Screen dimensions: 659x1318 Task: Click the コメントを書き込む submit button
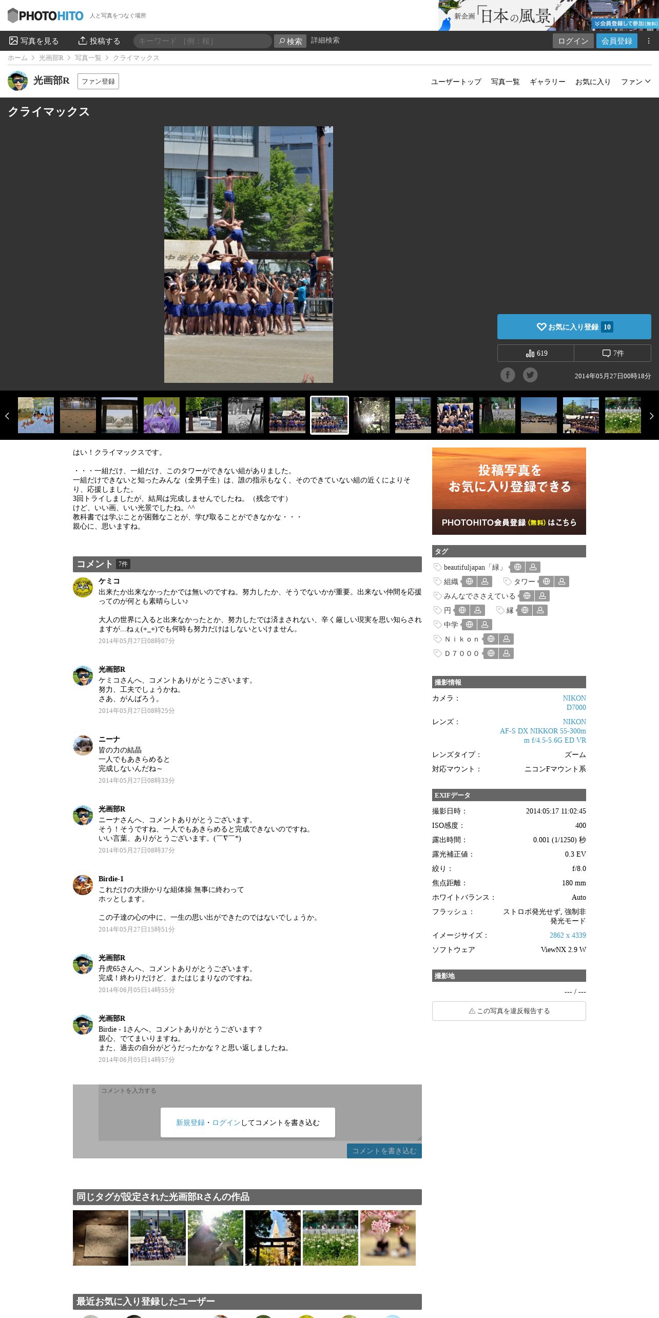(x=384, y=1151)
